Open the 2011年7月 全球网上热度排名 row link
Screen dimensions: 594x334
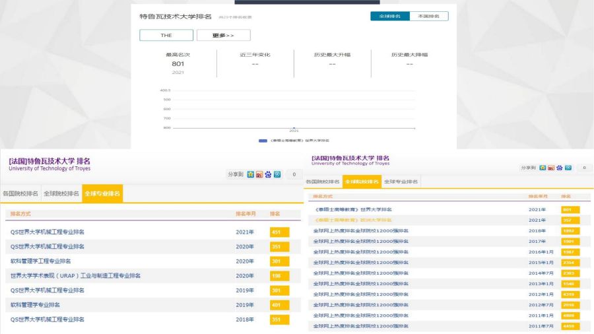[360, 326]
